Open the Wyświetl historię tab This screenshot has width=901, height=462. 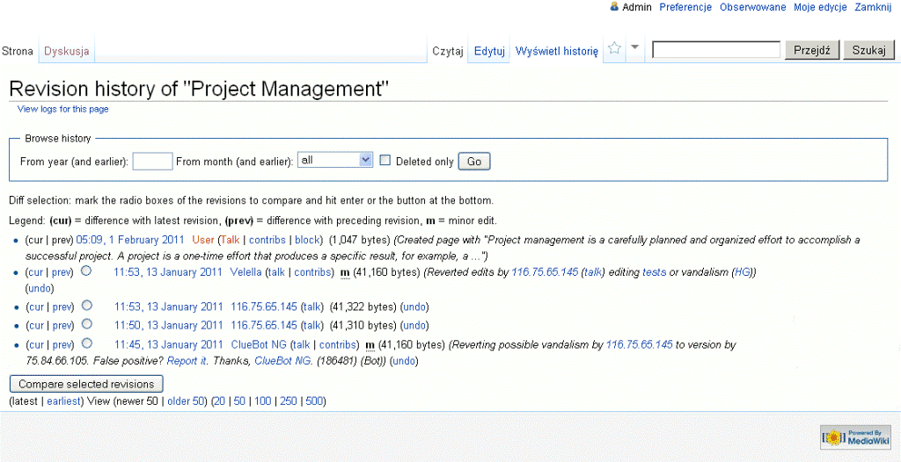coord(556,51)
